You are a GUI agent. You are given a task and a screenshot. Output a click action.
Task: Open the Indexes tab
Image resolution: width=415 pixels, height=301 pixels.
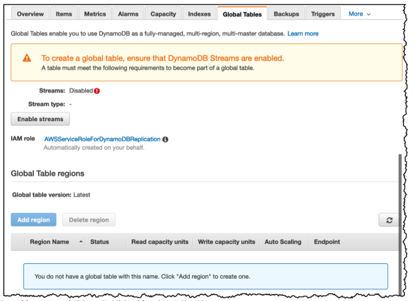pos(199,14)
